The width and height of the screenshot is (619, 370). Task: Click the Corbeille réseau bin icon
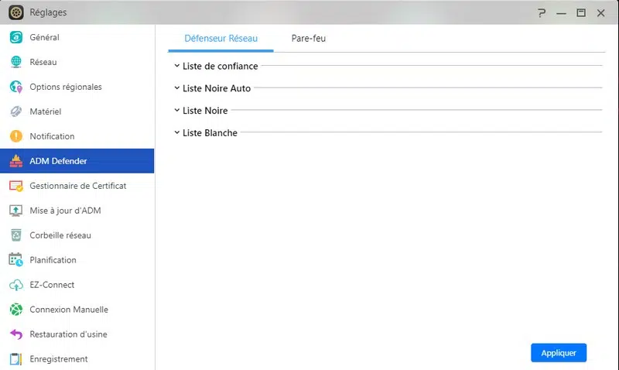coord(15,235)
